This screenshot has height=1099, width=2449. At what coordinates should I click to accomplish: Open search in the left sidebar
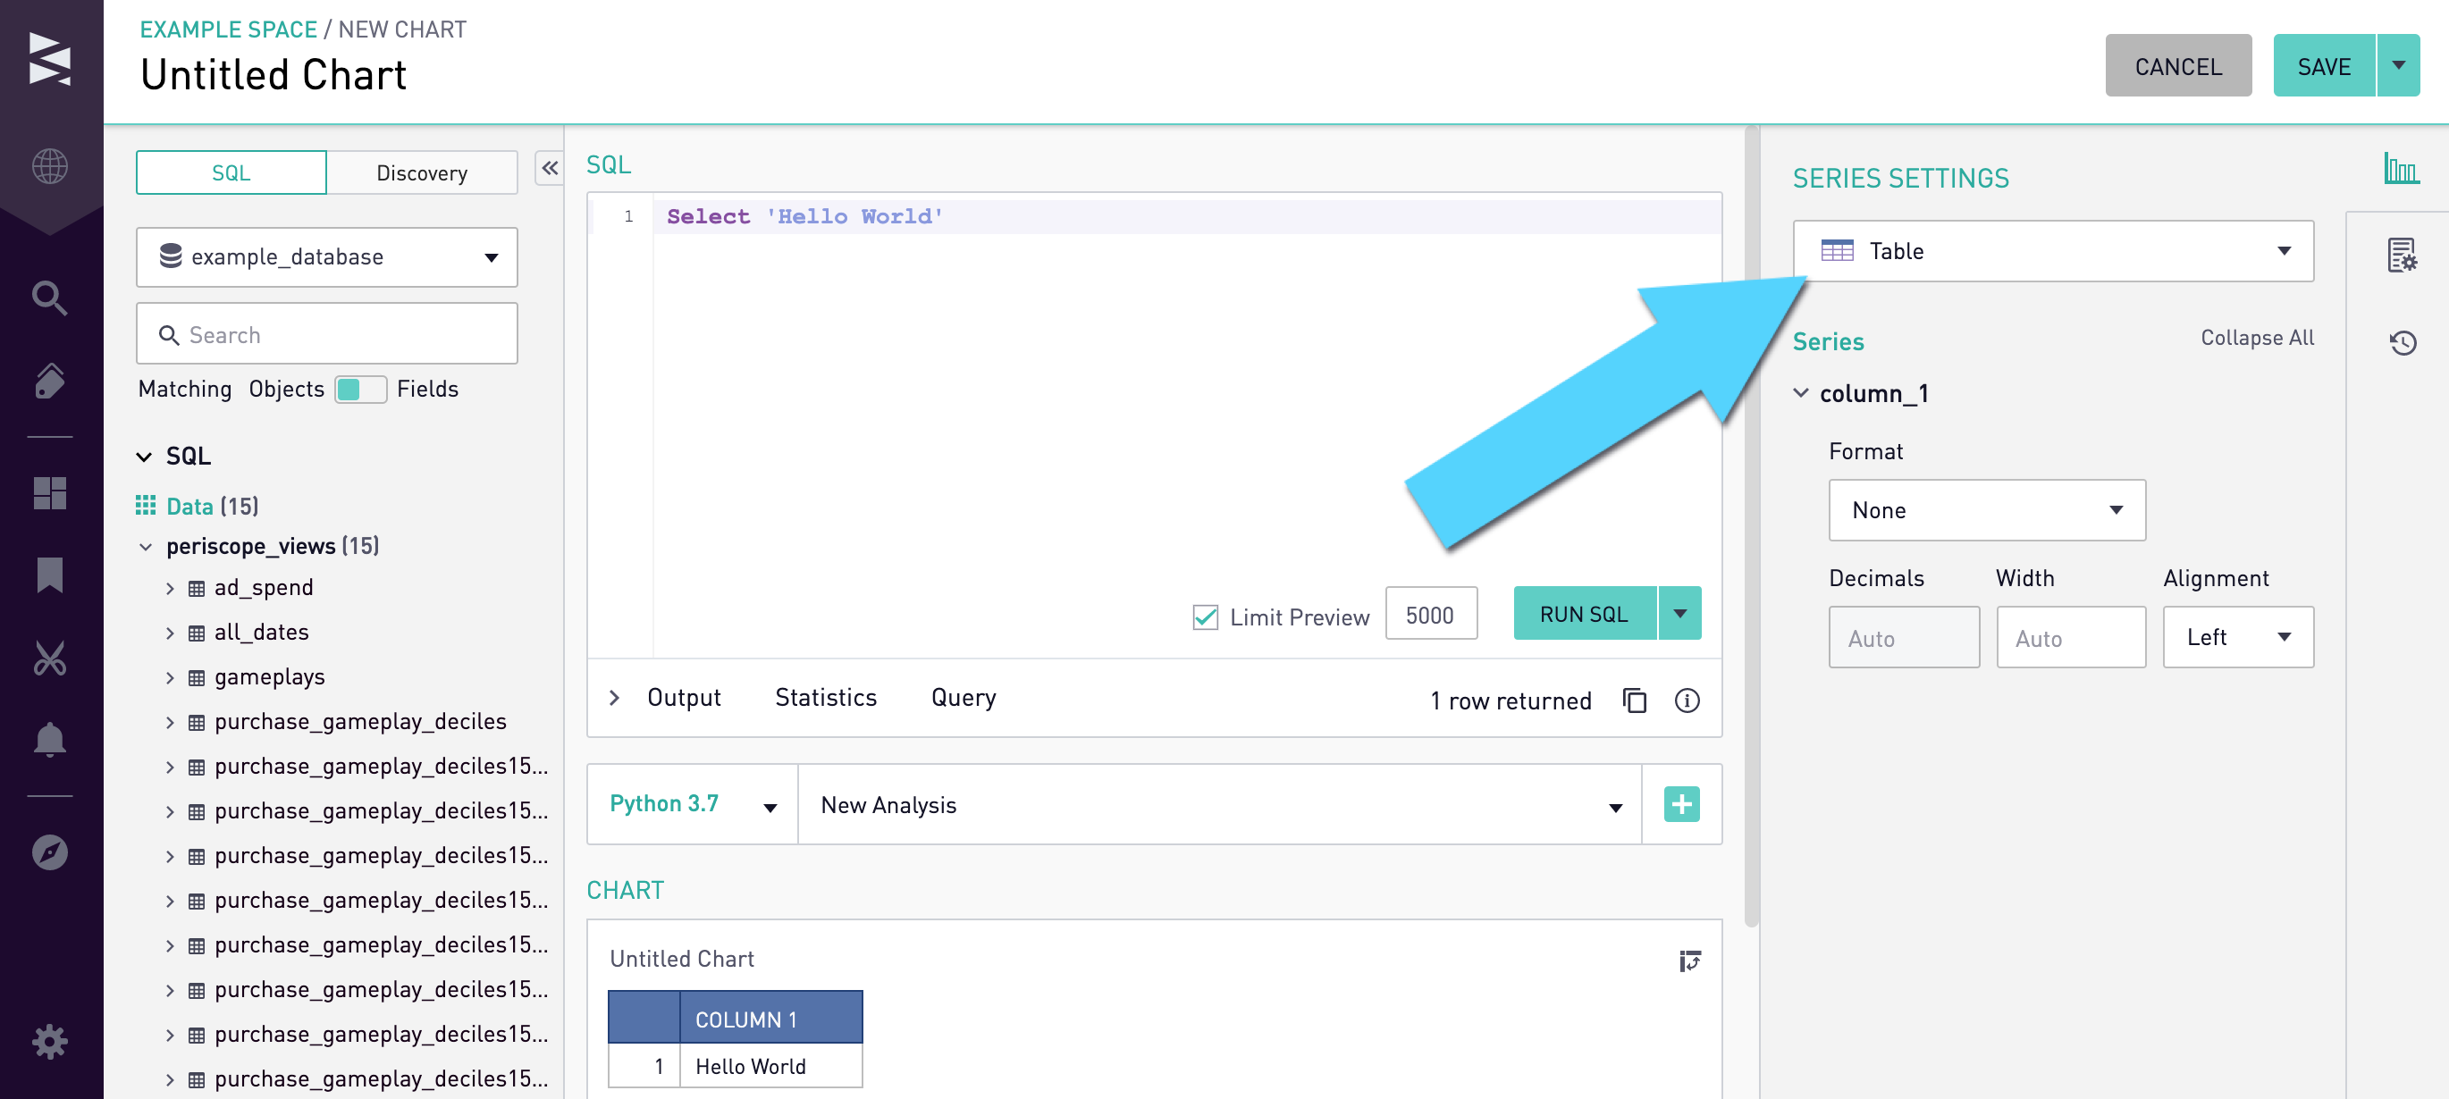coord(49,298)
